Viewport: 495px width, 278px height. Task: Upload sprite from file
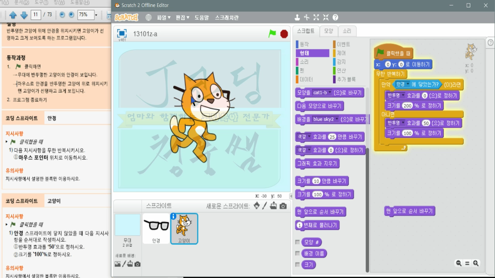pyautogui.click(x=273, y=206)
